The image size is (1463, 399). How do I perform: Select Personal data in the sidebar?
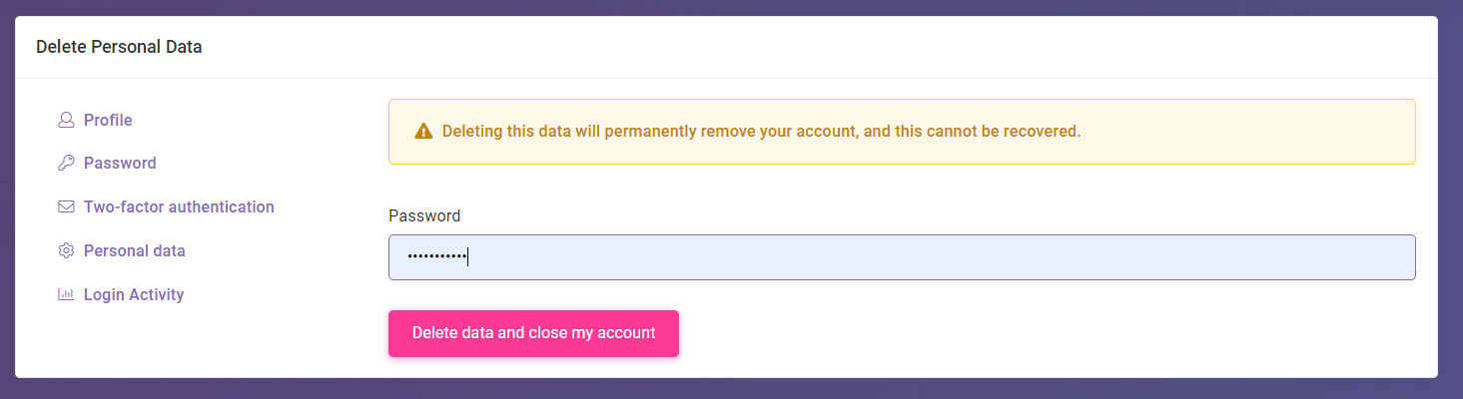134,251
